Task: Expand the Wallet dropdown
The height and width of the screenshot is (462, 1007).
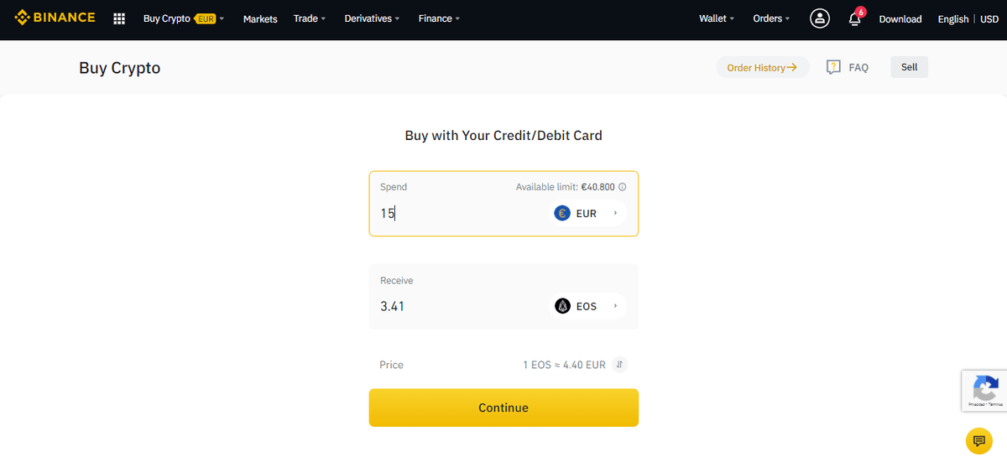Action: tap(716, 18)
